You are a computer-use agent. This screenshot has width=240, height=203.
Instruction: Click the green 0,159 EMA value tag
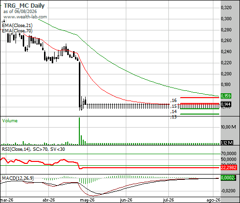click(226, 96)
